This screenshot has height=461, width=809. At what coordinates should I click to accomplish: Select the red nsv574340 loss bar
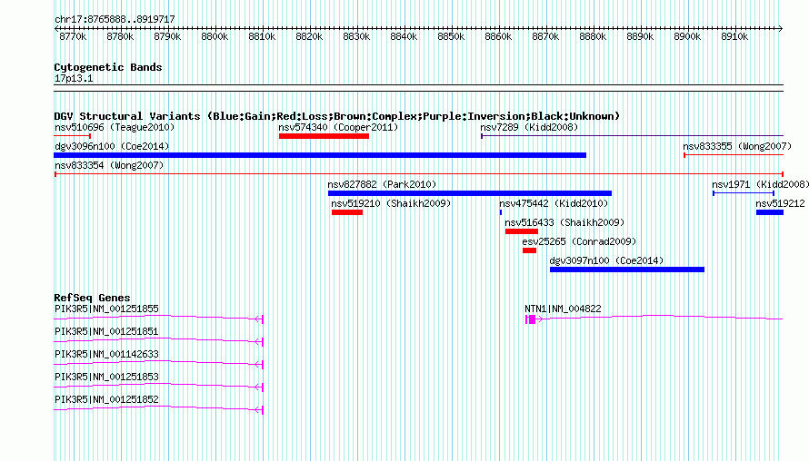(324, 136)
